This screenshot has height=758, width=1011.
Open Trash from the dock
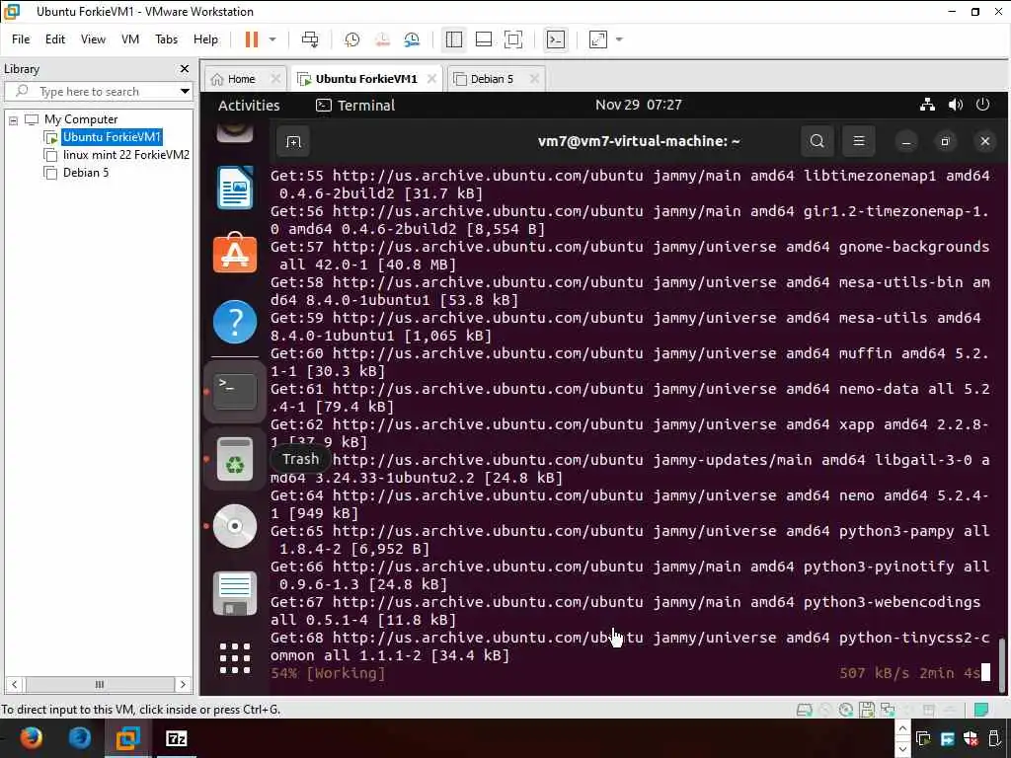click(x=235, y=459)
